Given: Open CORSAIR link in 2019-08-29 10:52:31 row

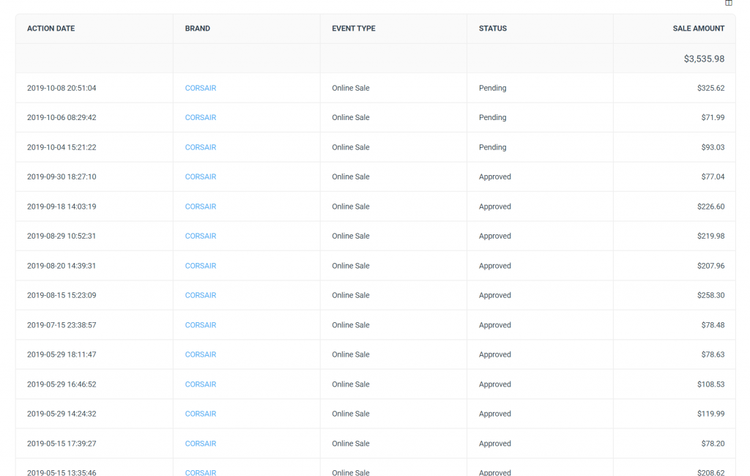Looking at the screenshot, I should 201,237.
